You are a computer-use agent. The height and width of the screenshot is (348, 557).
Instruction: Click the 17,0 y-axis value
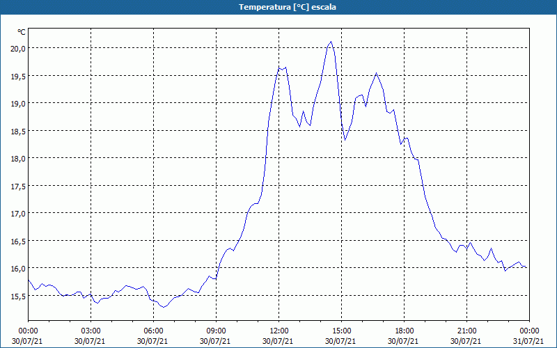coord(17,214)
